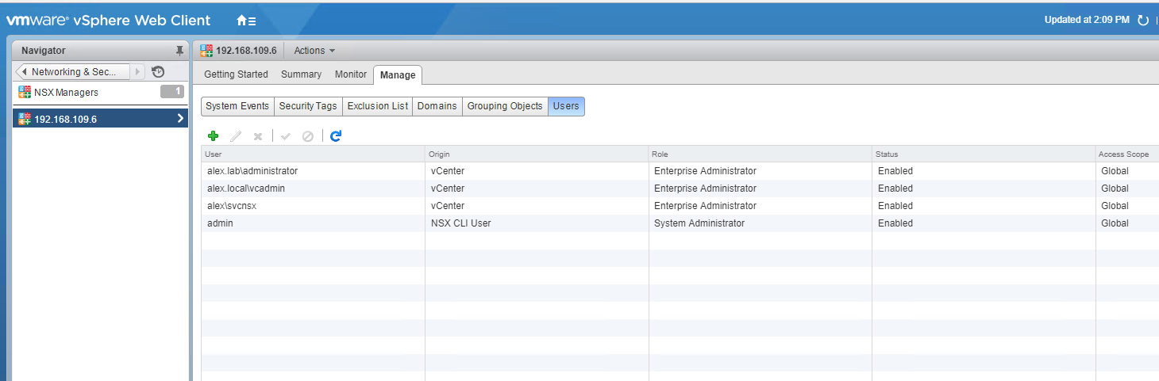Expand the 192.168.109.6 navigator chevron
Screen dimensions: 1159x381
[180, 119]
